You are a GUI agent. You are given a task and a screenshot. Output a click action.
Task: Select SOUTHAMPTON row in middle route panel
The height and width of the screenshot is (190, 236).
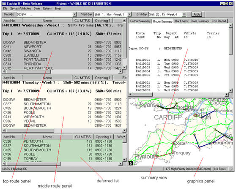click(64, 104)
